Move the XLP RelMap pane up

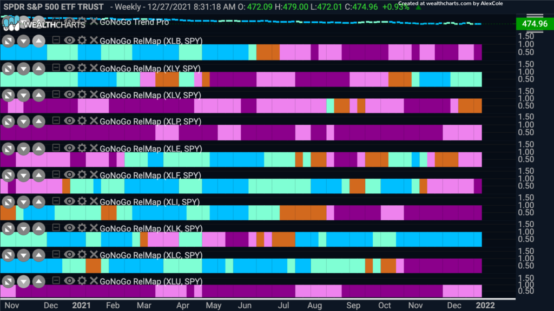tap(38, 121)
